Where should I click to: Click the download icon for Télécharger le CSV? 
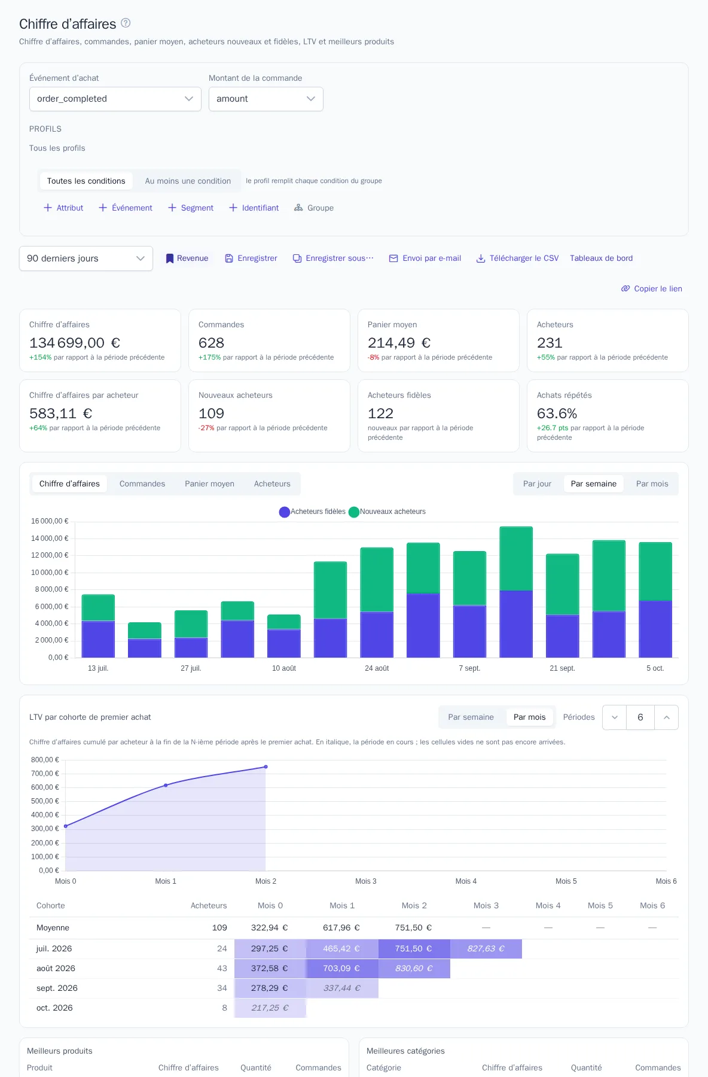481,258
